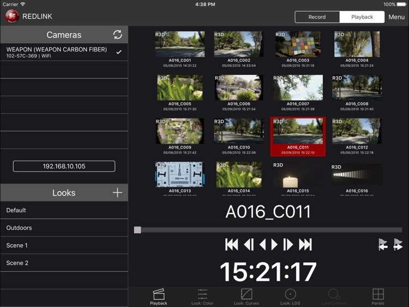Select clip A016_C001 thumbnail

(x=180, y=44)
